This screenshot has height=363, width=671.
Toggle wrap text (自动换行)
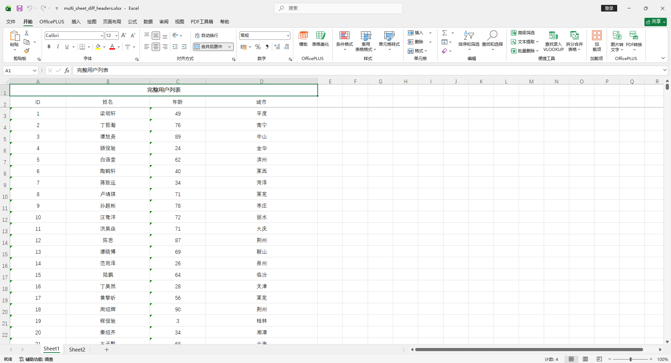207,36
